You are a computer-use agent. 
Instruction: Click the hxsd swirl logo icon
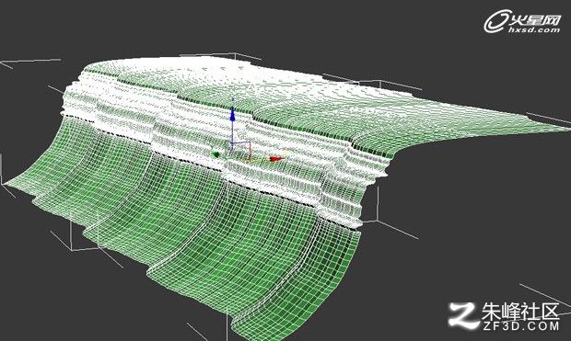[x=496, y=21]
